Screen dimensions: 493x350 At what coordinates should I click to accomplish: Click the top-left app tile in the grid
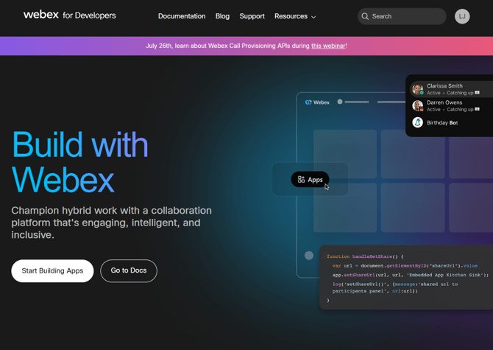[344, 154]
